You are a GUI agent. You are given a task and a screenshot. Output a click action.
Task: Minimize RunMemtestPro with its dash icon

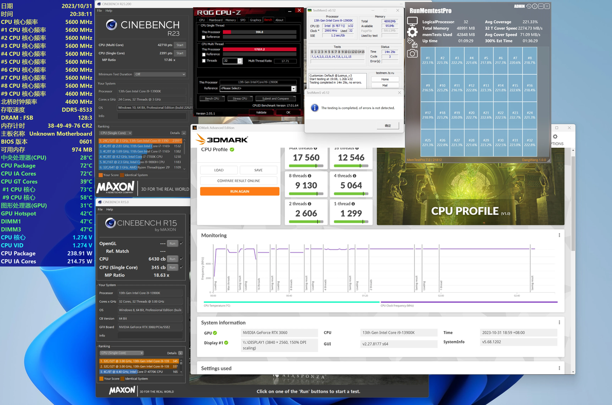[x=541, y=6]
